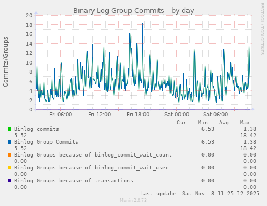Click the 6.53 value in Binlog commits row
The width and height of the screenshot is (267, 206).
[x=208, y=129]
